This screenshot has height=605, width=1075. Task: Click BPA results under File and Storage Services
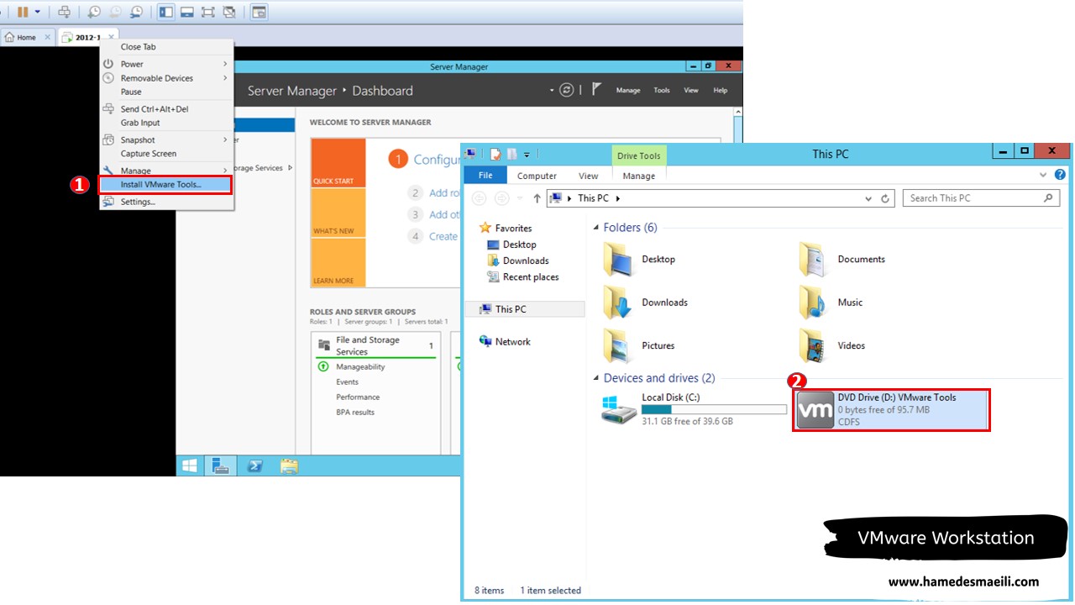355,413
